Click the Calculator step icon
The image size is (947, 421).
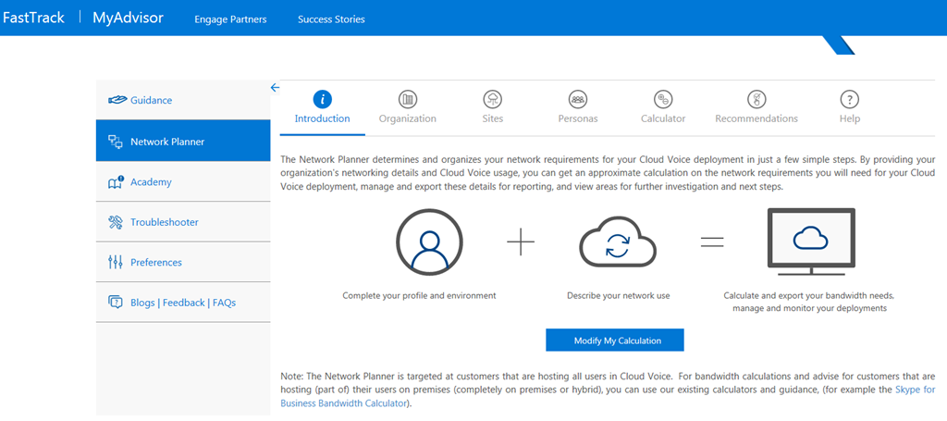(663, 99)
